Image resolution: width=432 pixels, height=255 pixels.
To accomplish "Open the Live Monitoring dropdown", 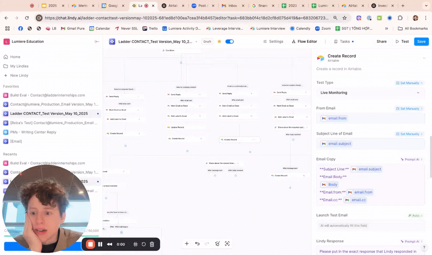I will pyautogui.click(x=370, y=93).
